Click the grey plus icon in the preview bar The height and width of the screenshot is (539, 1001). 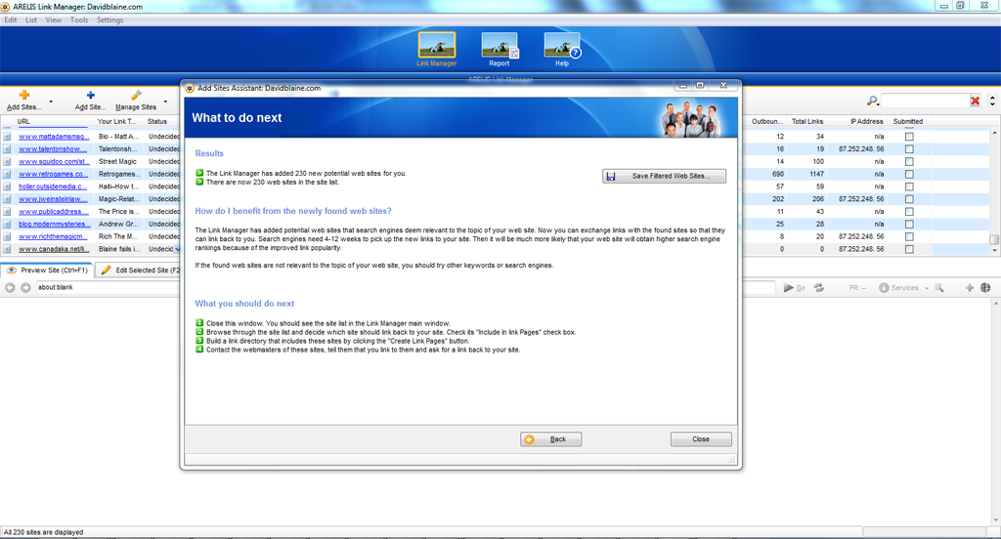click(x=969, y=288)
